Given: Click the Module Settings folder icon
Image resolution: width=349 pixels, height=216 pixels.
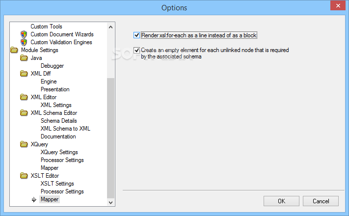Looking at the screenshot, I should coord(14,50).
